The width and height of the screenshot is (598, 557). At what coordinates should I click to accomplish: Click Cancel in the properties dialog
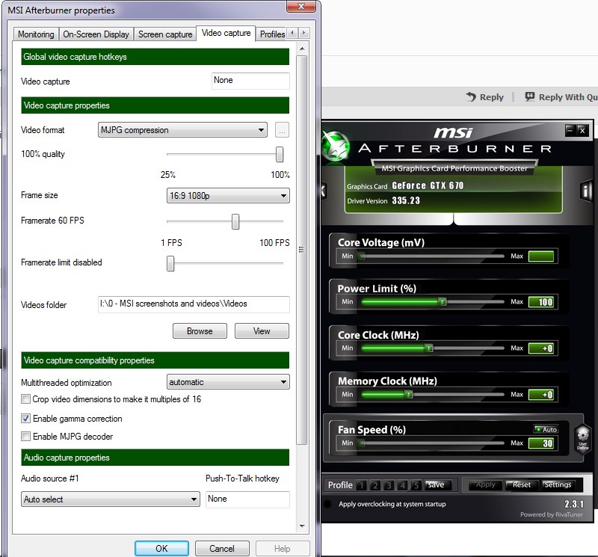point(222,549)
